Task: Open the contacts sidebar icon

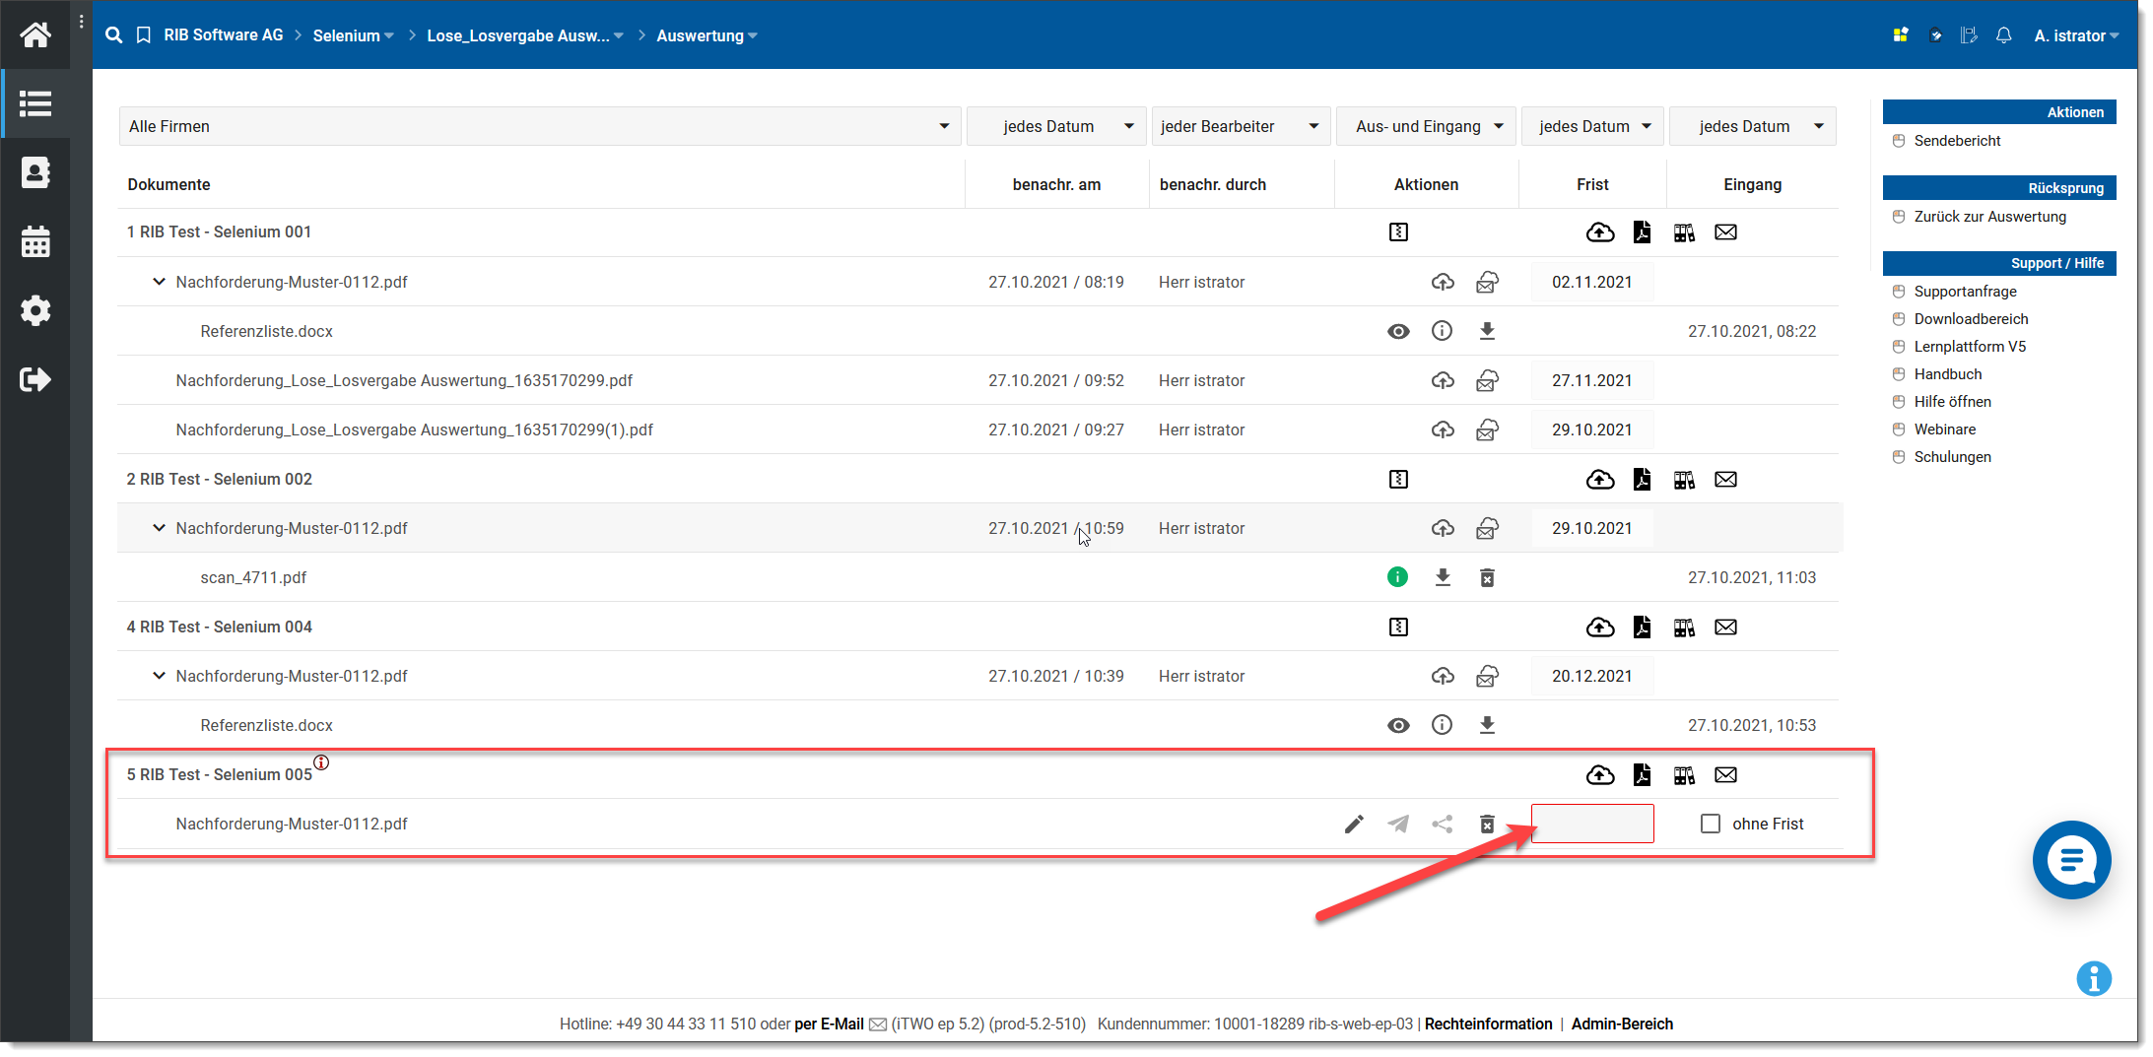Action: point(35,172)
